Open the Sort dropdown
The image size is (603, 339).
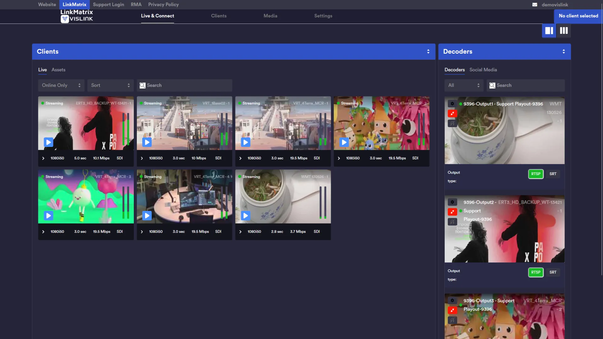[110, 85]
